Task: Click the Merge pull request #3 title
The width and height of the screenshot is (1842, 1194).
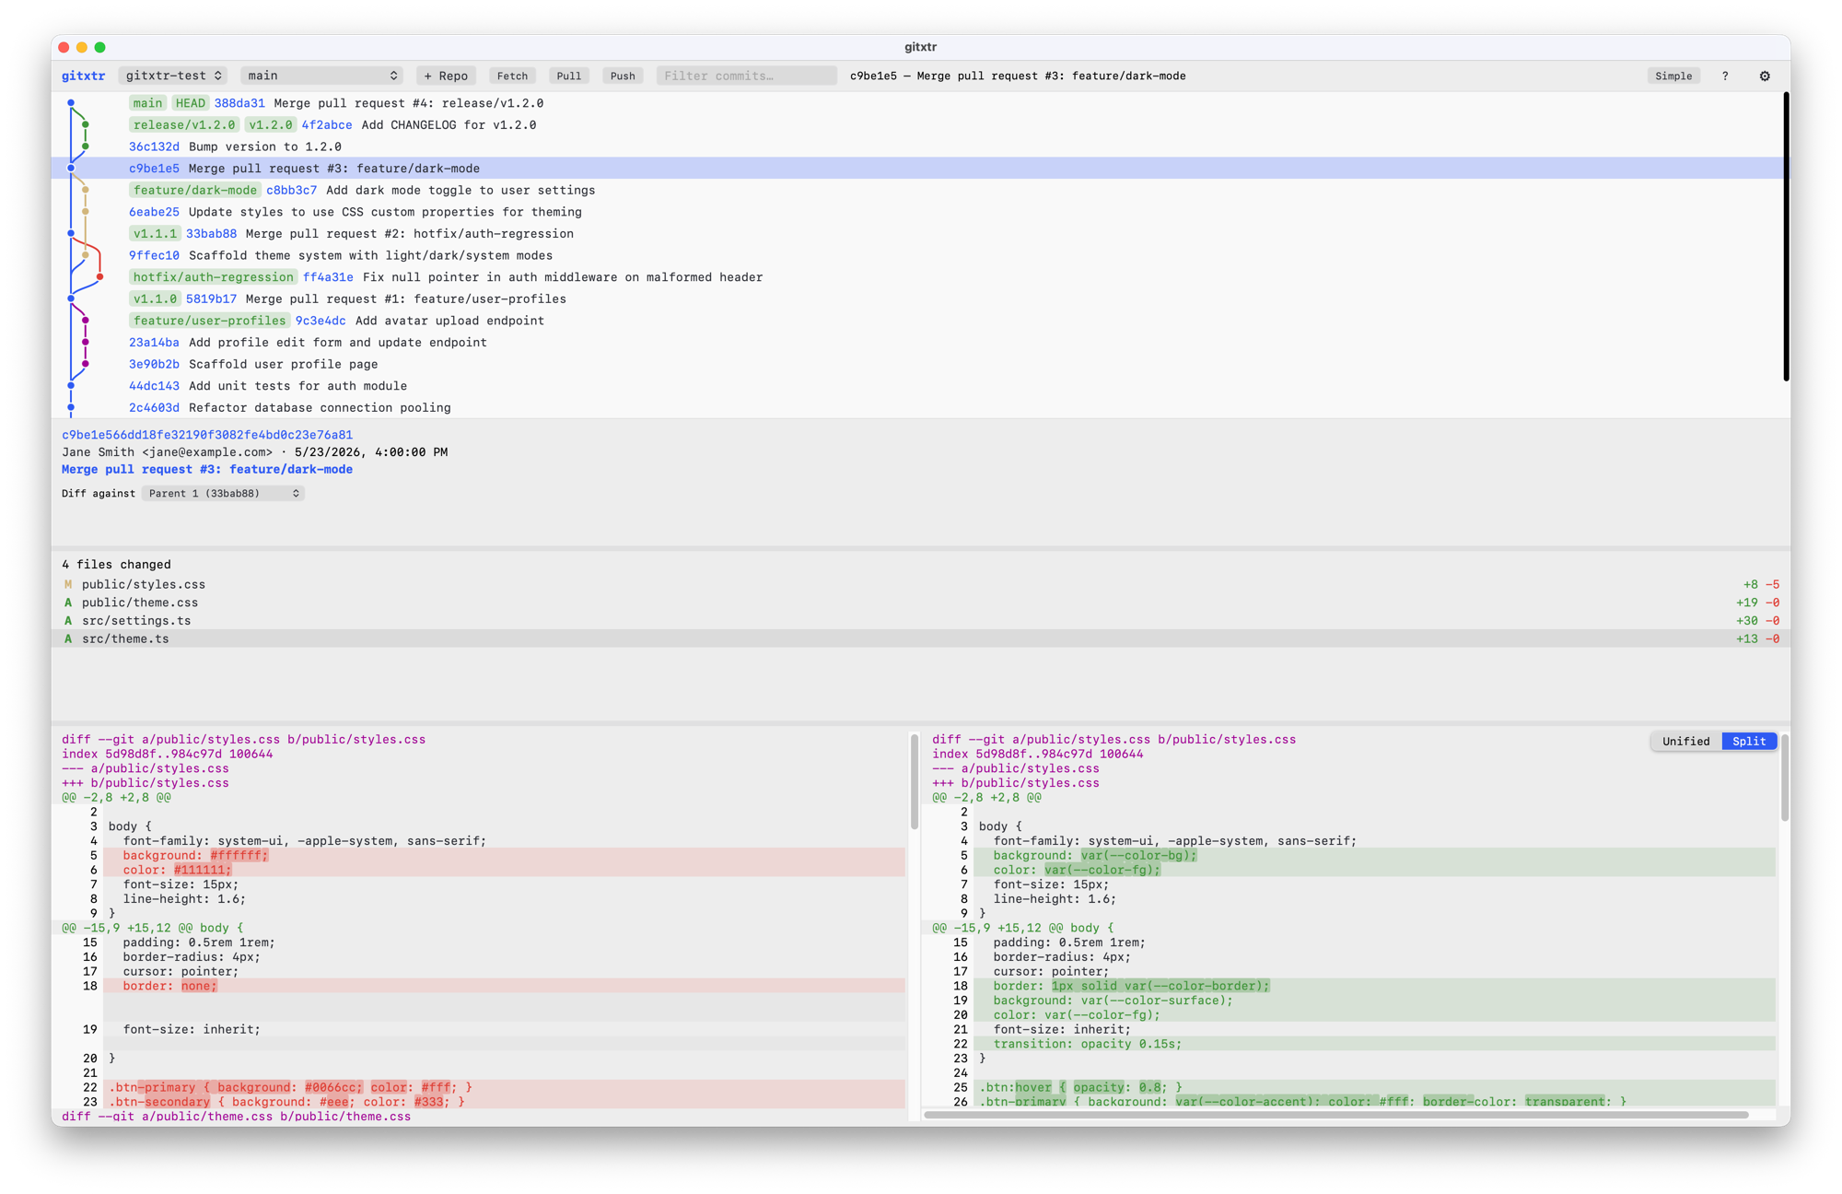Action: coord(207,470)
